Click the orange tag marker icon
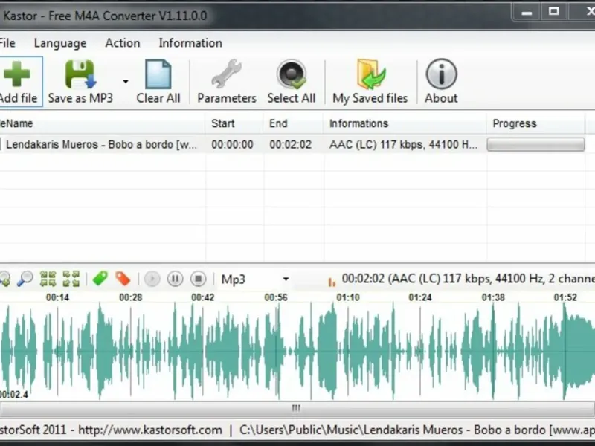Image resolution: width=595 pixels, height=446 pixels. click(x=123, y=279)
